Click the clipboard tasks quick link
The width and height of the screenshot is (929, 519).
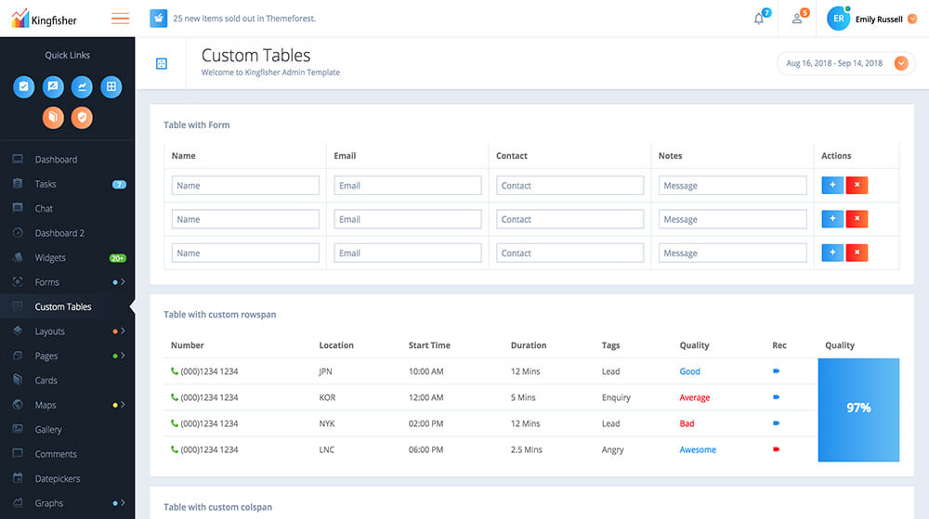point(24,87)
